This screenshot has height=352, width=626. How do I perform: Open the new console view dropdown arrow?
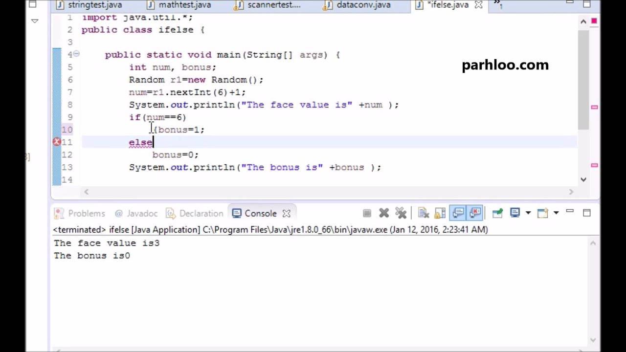pos(556,213)
